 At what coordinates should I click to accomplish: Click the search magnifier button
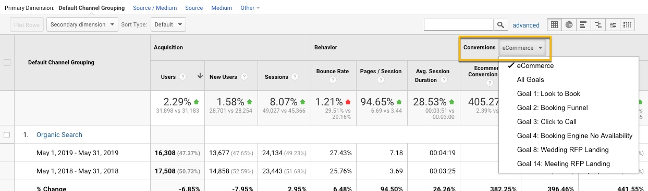(x=500, y=25)
